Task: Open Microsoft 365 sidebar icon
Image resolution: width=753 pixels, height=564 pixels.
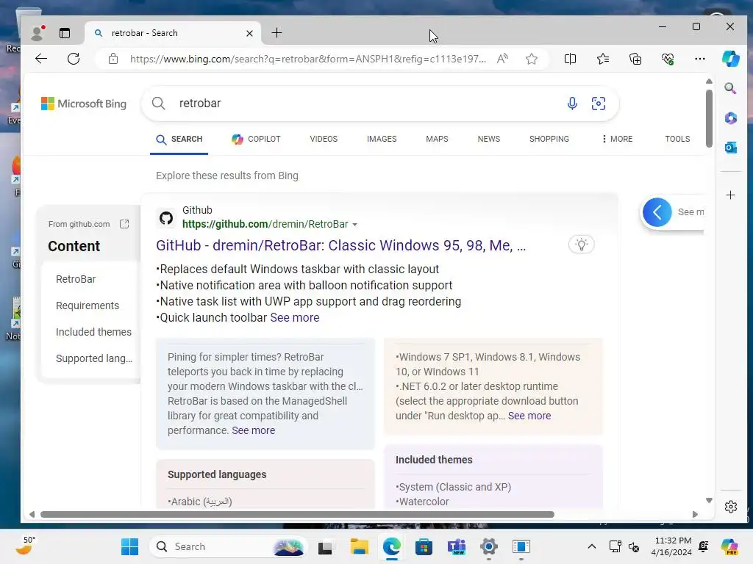Action: point(730,118)
